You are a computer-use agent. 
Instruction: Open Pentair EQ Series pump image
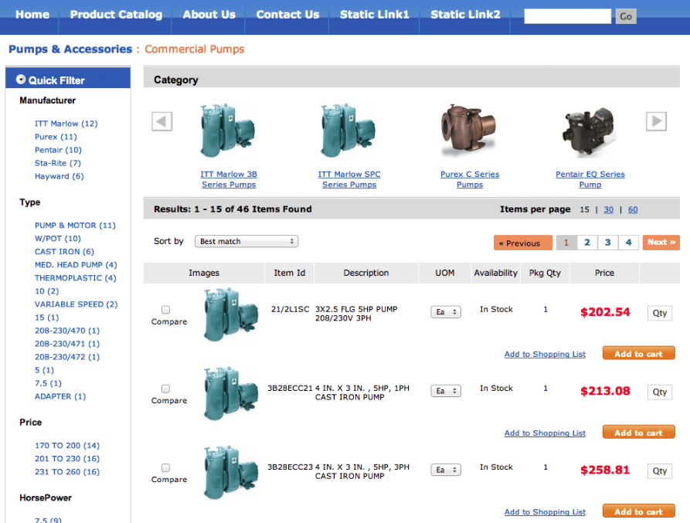coord(590,131)
